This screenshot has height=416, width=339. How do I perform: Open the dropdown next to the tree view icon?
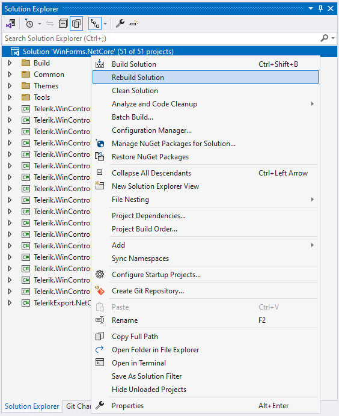click(105, 24)
